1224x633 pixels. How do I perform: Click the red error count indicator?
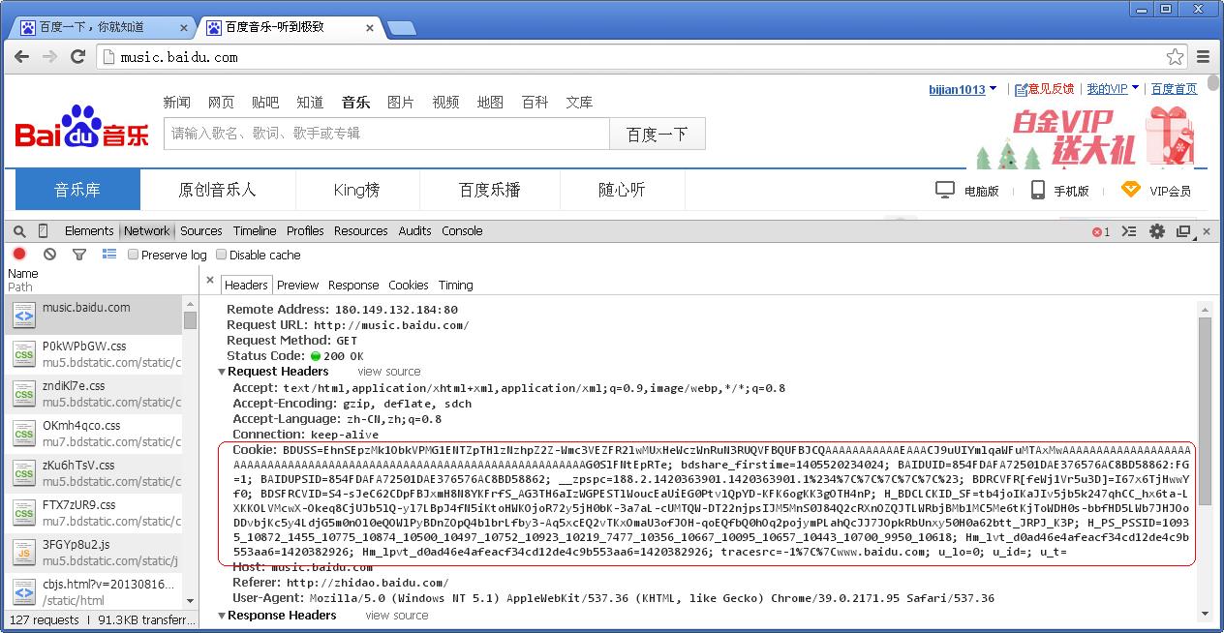pos(1101,231)
